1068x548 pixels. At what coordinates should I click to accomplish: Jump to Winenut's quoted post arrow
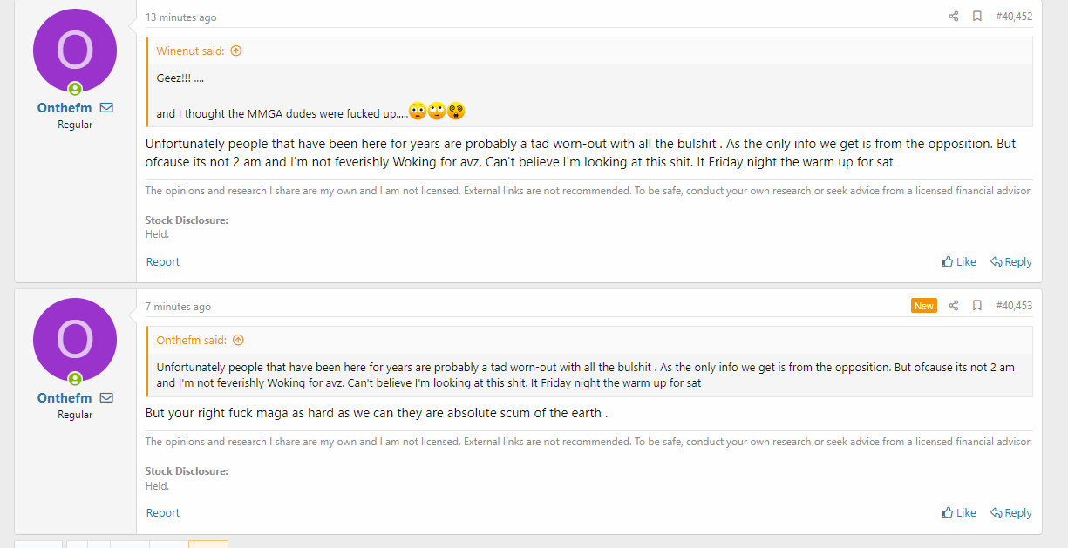tap(236, 51)
